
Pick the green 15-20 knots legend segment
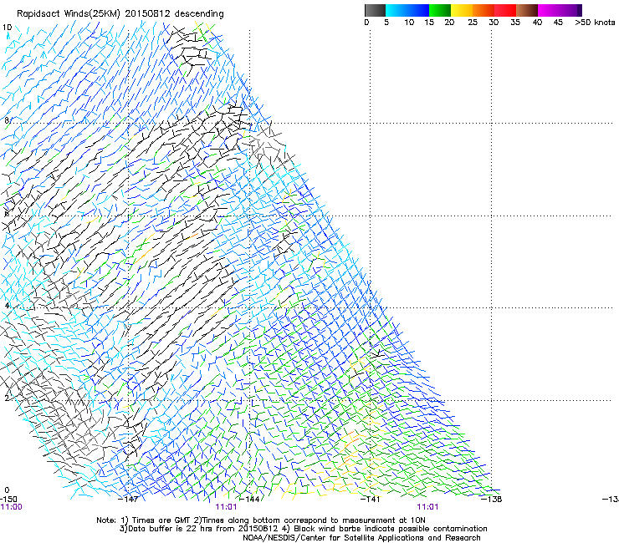pyautogui.click(x=440, y=10)
